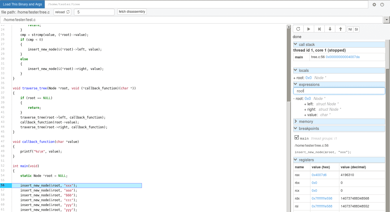
Task: Collapse the expressions section
Action: click(339, 85)
